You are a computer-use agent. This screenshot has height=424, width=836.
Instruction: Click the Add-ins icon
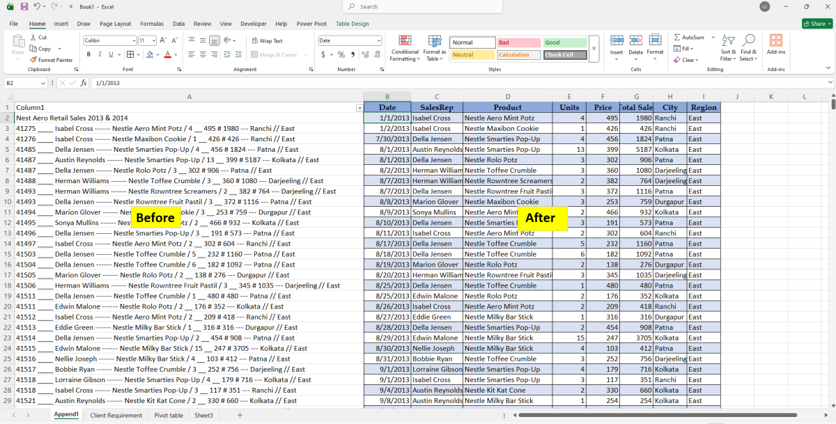(776, 45)
